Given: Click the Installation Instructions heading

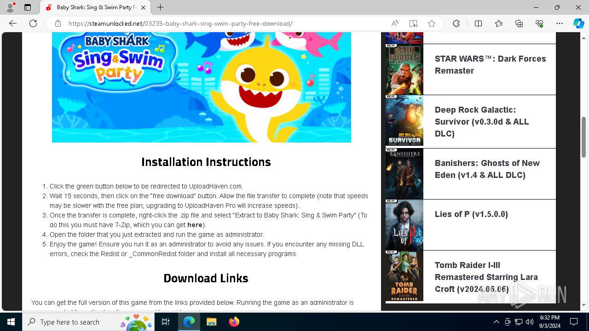Looking at the screenshot, I should [206, 162].
